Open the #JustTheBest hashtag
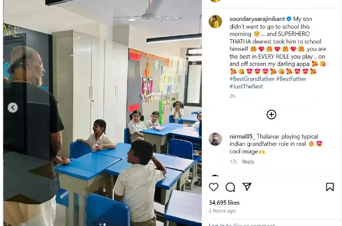This screenshot has width=342, height=226. (x=246, y=86)
